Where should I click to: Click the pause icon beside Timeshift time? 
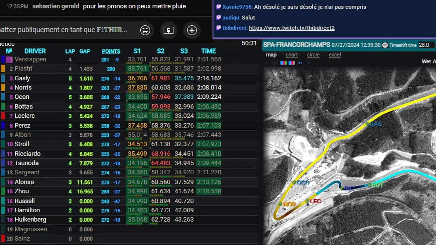385,45
